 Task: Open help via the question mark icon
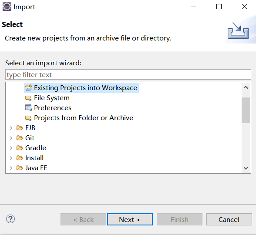point(10,219)
